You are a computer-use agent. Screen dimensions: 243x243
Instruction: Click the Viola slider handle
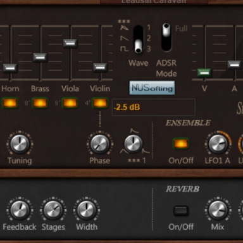(x=70, y=44)
